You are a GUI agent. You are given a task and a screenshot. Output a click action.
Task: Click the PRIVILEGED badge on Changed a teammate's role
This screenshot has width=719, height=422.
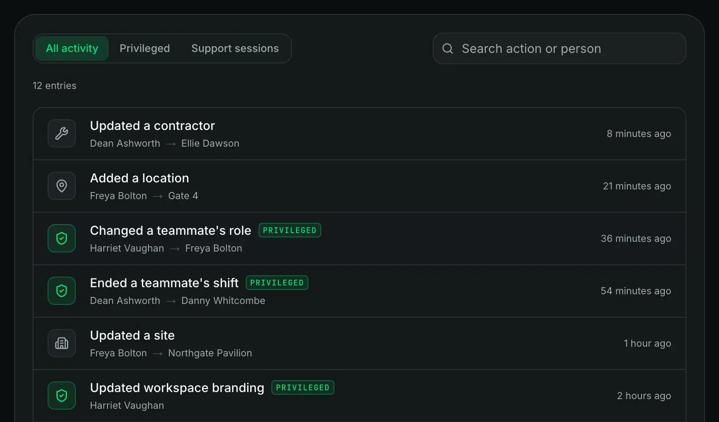click(289, 230)
